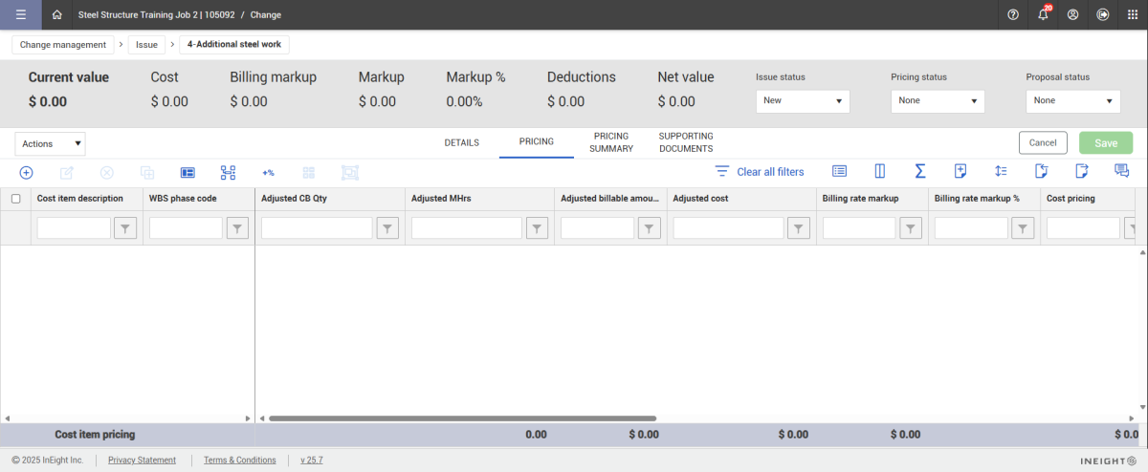Tick the select-all rows checkbox
The height and width of the screenshot is (472, 1148).
[x=15, y=199]
